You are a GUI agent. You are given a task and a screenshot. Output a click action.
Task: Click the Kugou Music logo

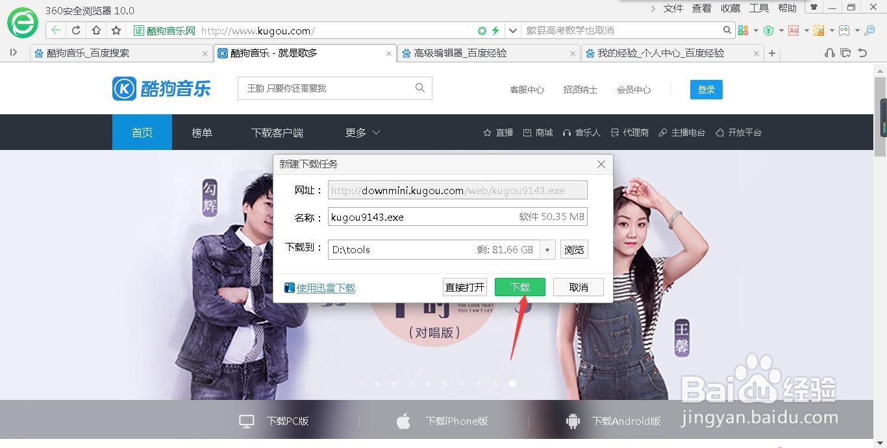click(x=162, y=88)
